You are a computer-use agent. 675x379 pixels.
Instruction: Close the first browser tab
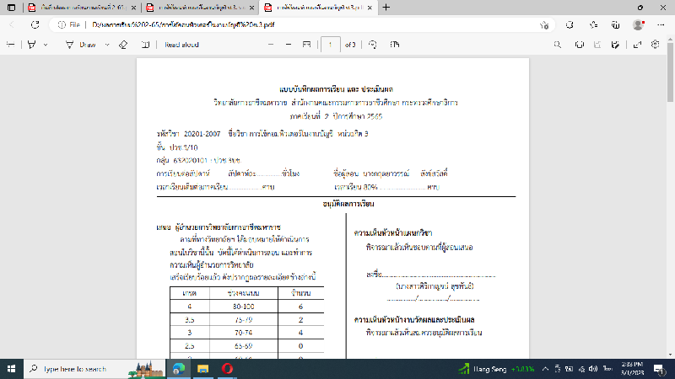click(134, 8)
